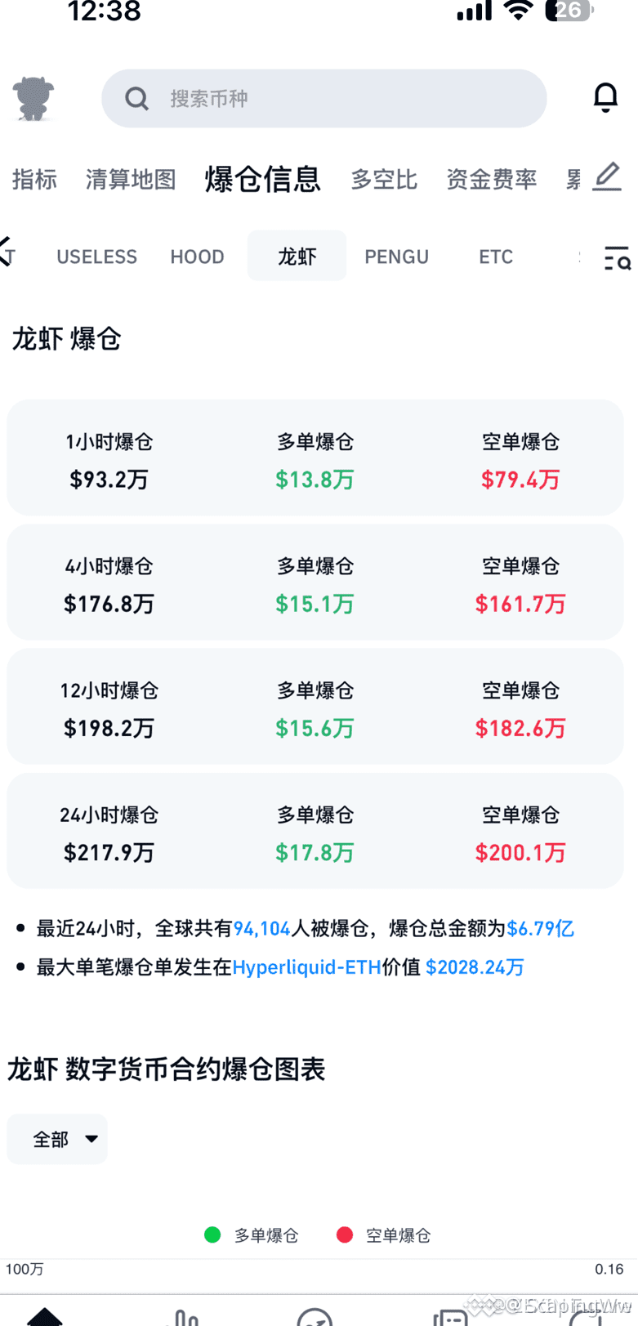Screen dimensions: 638x1326
Task: Open the Hyperliquid-ETH link
Action: 306,967
